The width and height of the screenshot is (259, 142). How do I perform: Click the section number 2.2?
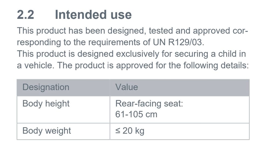(x=25, y=15)
